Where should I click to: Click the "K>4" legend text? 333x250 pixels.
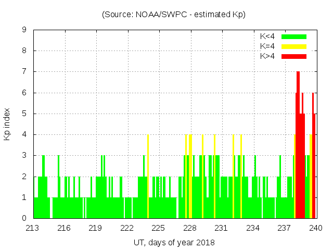click(267, 56)
